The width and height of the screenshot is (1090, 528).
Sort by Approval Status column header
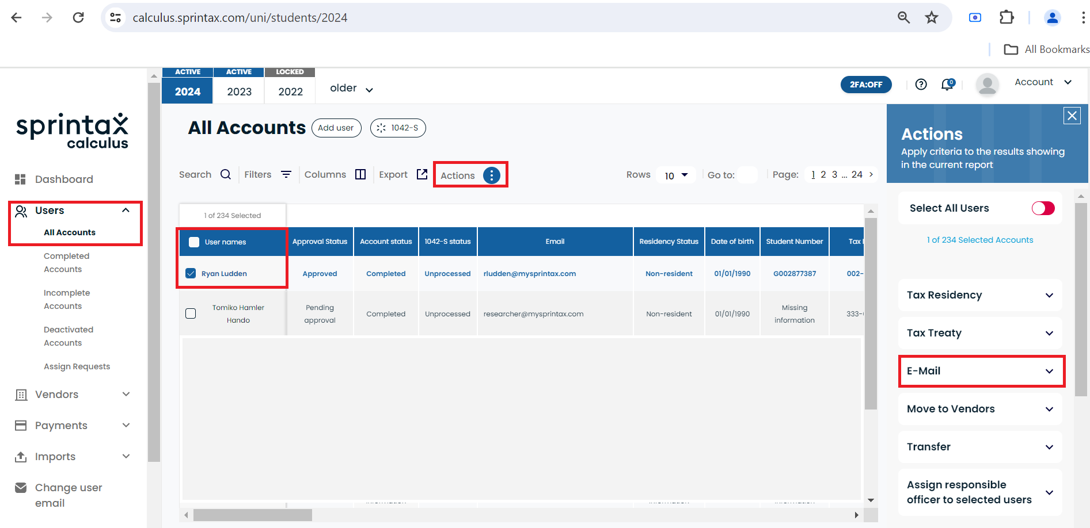(x=320, y=242)
